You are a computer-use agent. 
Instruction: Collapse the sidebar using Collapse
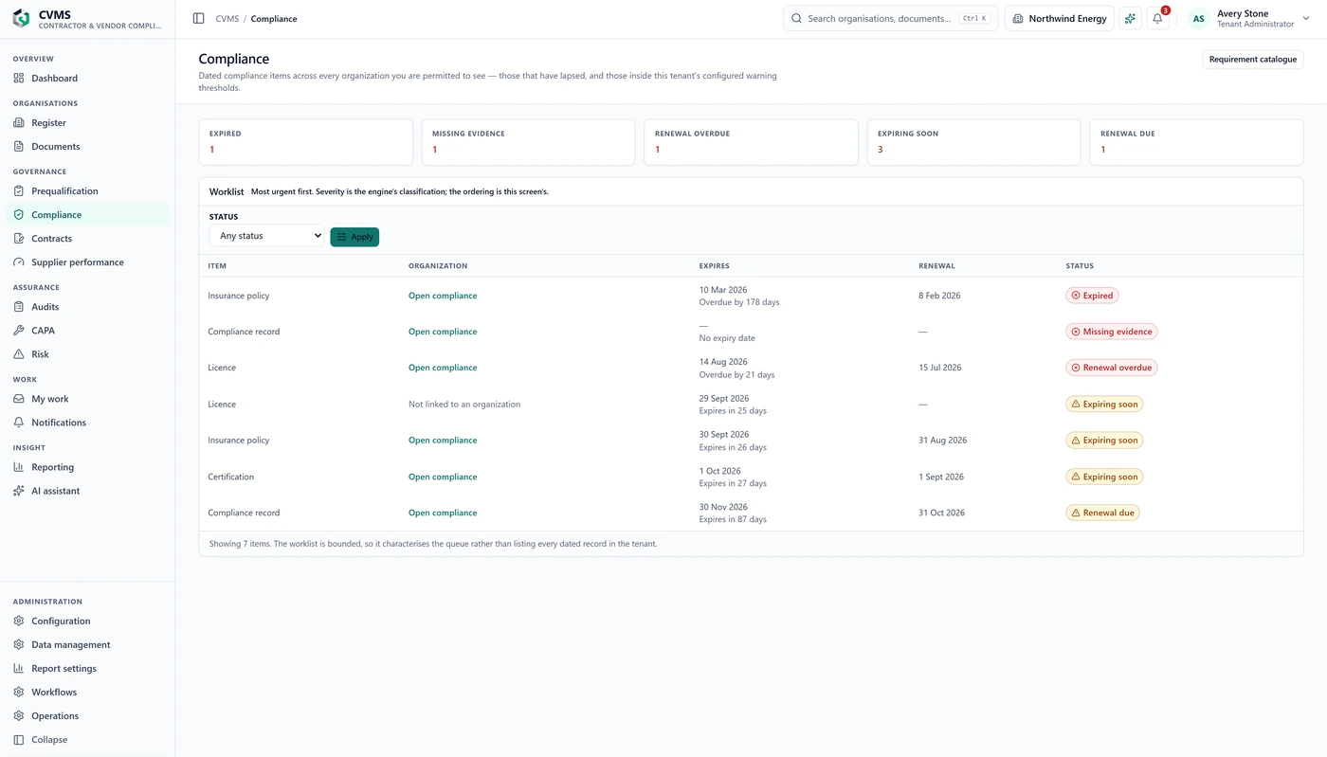point(87,740)
